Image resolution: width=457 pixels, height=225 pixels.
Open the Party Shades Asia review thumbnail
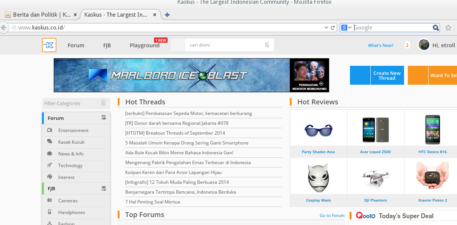pyautogui.click(x=318, y=130)
